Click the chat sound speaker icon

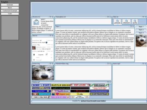(x=51, y=57)
